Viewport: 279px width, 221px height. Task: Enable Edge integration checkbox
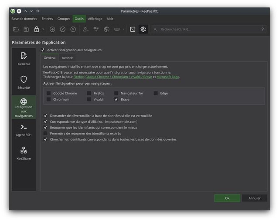pyautogui.click(x=156, y=93)
